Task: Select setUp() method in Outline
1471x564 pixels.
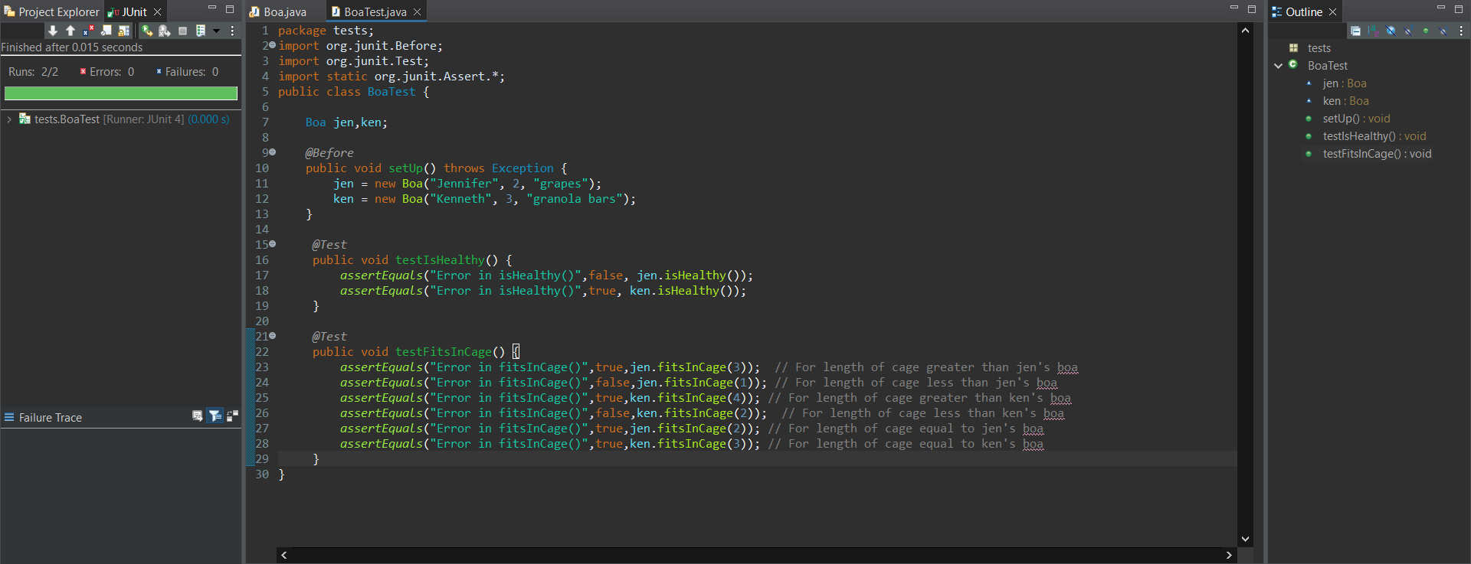Action: click(x=1356, y=119)
